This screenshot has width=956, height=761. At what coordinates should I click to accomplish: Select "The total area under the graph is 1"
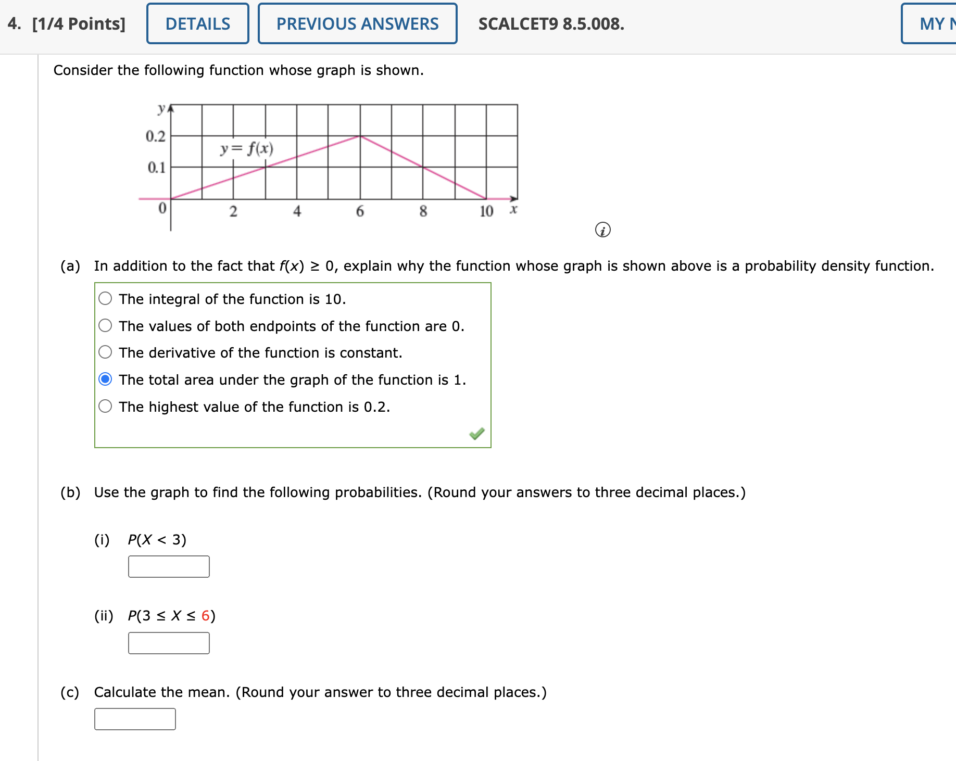coord(105,379)
